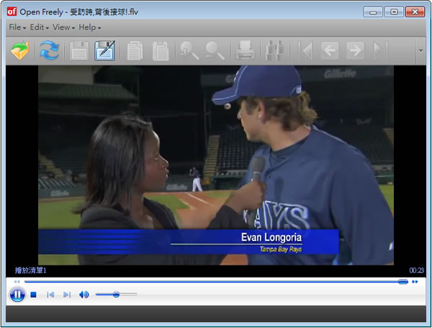Maximize the Open Freely window
Image resolution: width=432 pixels, height=328 pixels.
tap(394, 12)
